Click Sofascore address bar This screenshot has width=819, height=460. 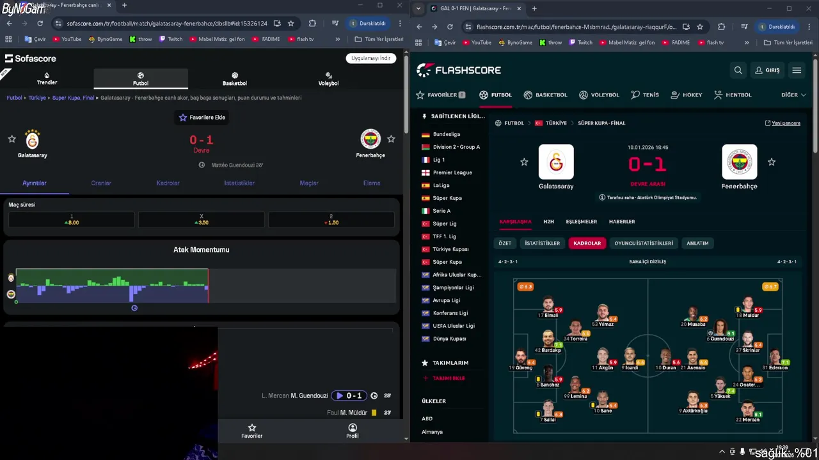[166, 24]
